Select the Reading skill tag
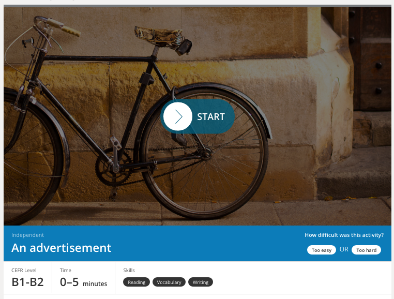 tap(137, 282)
